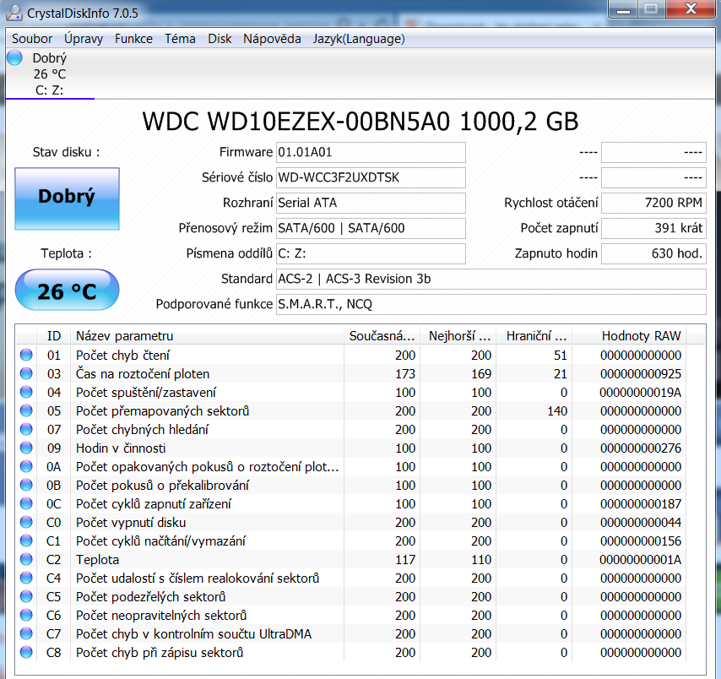Open the Nápověda menu

click(x=272, y=39)
